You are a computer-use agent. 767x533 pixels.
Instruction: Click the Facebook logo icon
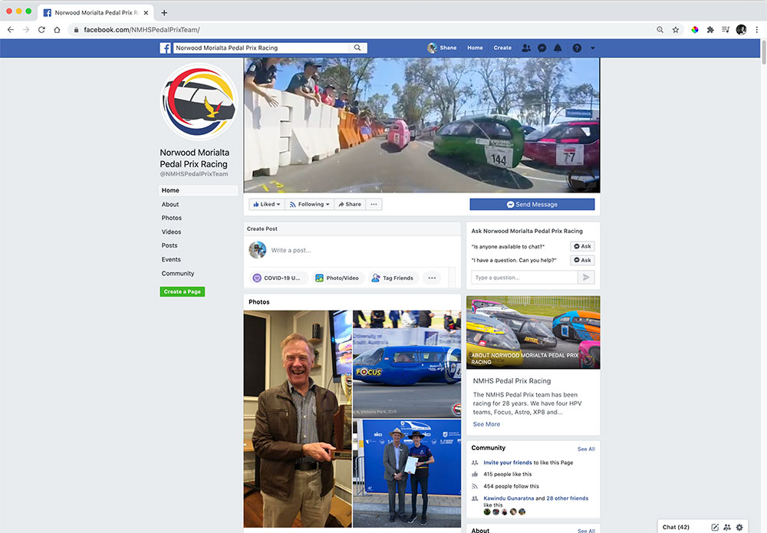pos(166,48)
